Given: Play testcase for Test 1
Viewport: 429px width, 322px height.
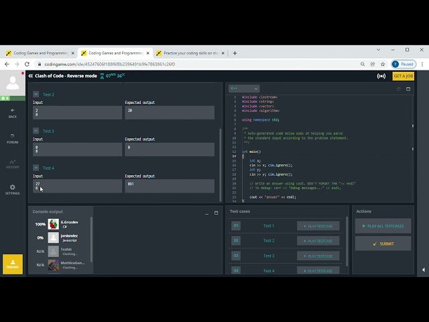Looking at the screenshot, I should [318, 226].
